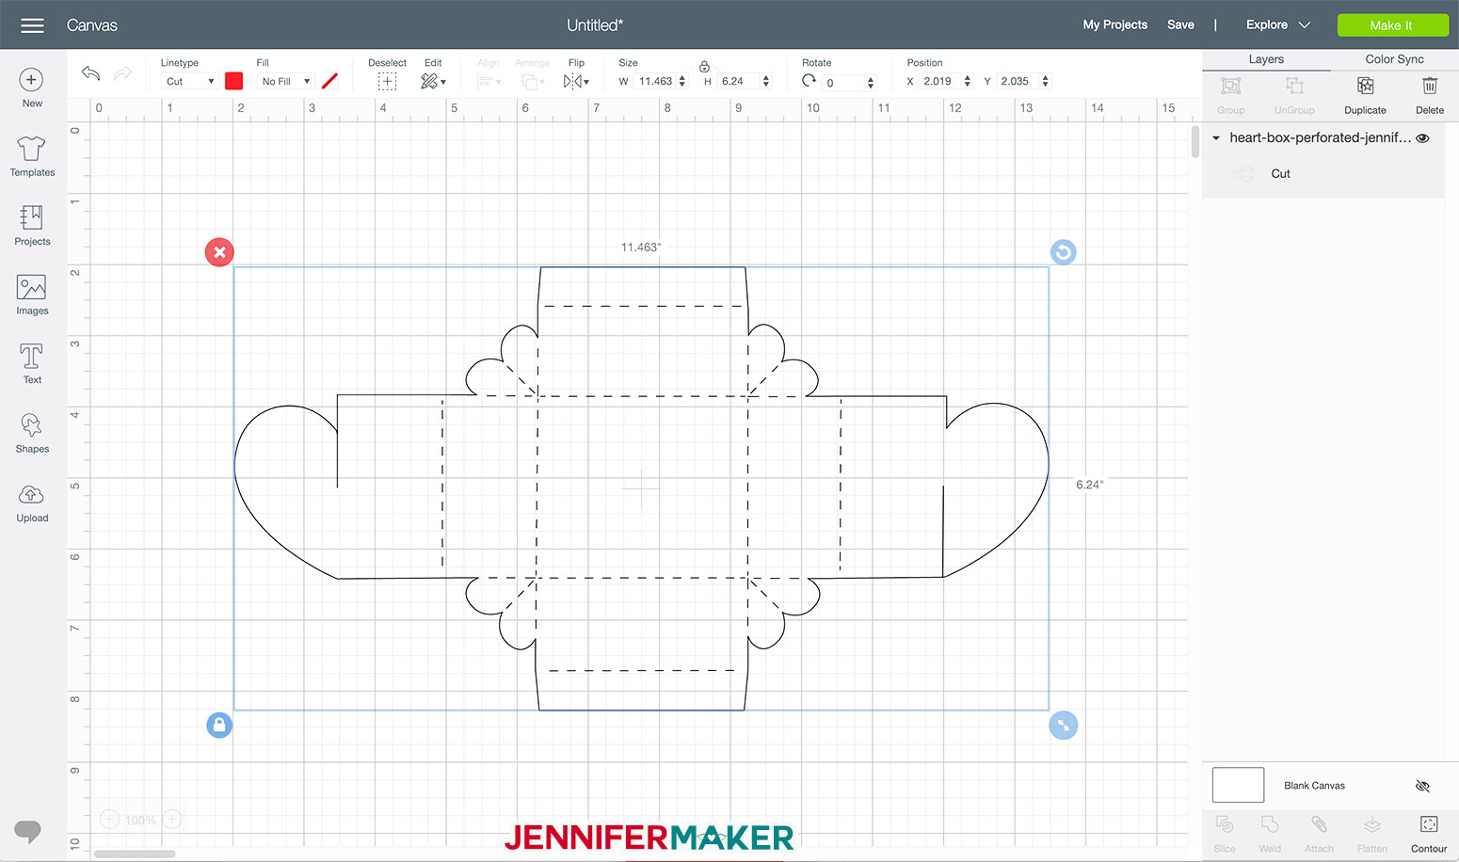Click the zoom in plus button
Viewport: 1459px width, 862px height.
click(x=172, y=820)
